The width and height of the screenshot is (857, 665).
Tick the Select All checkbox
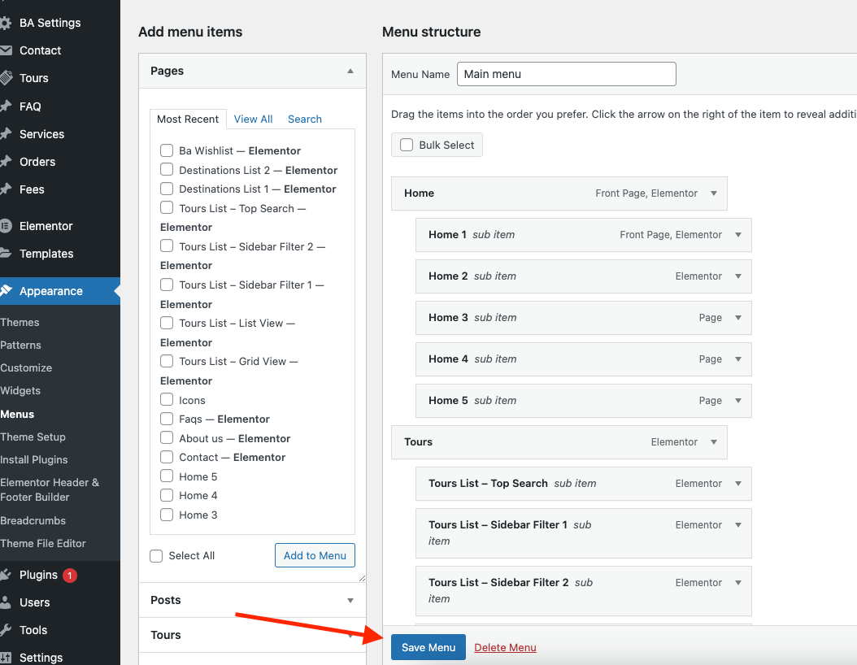(x=156, y=556)
